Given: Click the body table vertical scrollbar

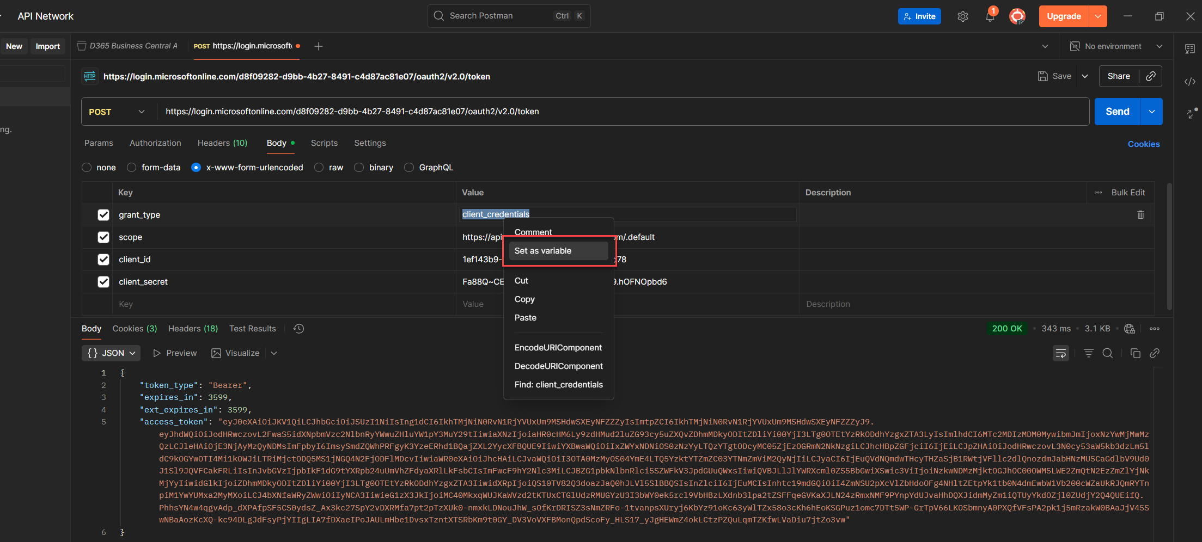Looking at the screenshot, I should (x=1169, y=247).
